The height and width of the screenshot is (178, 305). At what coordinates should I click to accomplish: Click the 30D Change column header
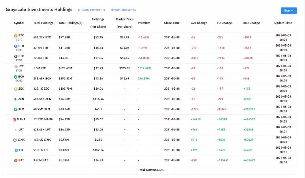(x=252, y=23)
